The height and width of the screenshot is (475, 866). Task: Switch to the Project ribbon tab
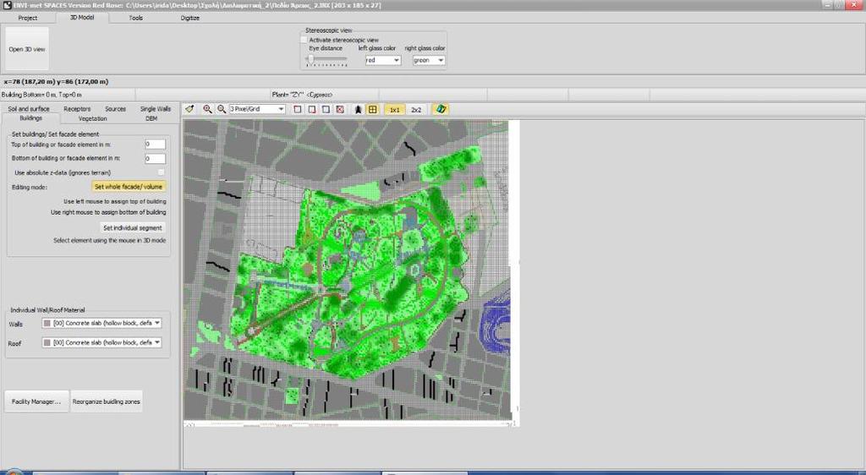click(x=28, y=18)
